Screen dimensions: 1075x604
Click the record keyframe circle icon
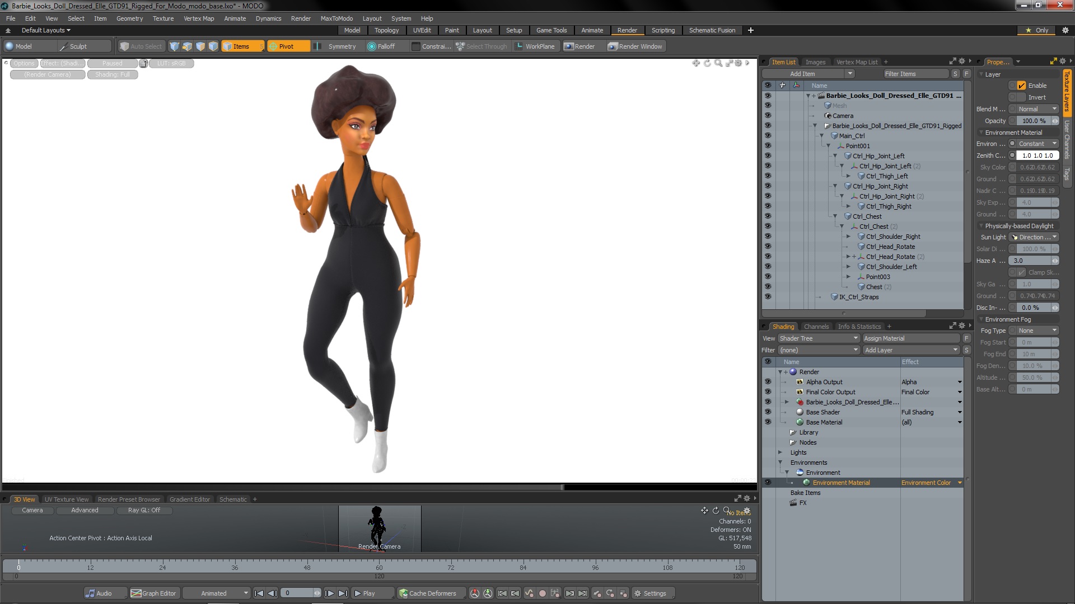click(542, 593)
